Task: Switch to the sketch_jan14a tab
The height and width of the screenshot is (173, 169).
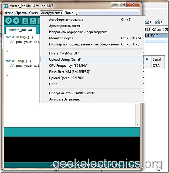Action: (19, 30)
